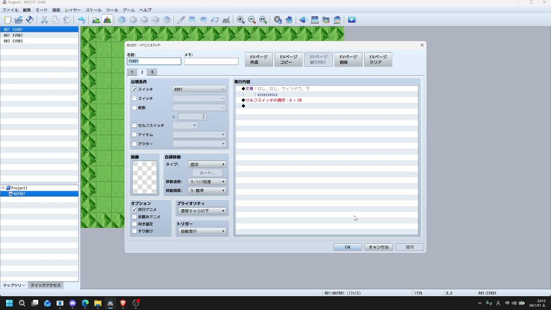Zoom in on the map

coord(241,20)
